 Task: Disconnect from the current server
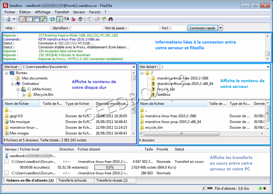pos(73,19)
